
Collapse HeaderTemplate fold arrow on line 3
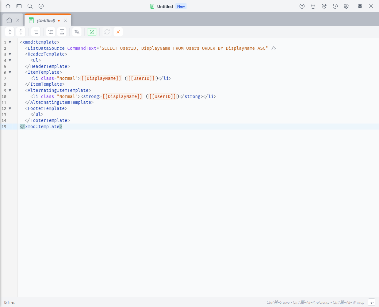pos(10,54)
